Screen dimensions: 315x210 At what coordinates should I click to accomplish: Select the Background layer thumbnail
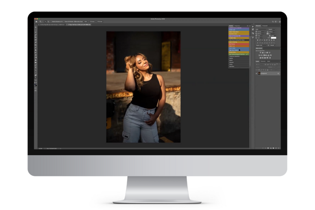point(259,73)
